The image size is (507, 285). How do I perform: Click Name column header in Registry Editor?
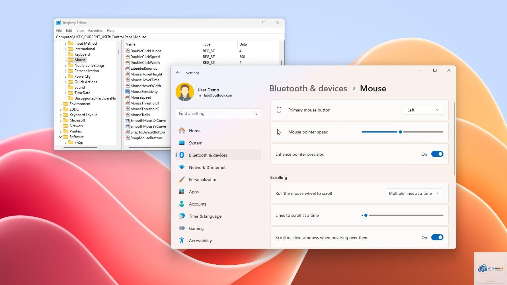pos(162,44)
